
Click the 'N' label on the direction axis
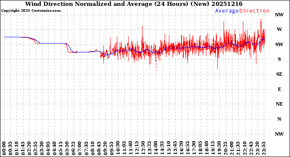279,119
